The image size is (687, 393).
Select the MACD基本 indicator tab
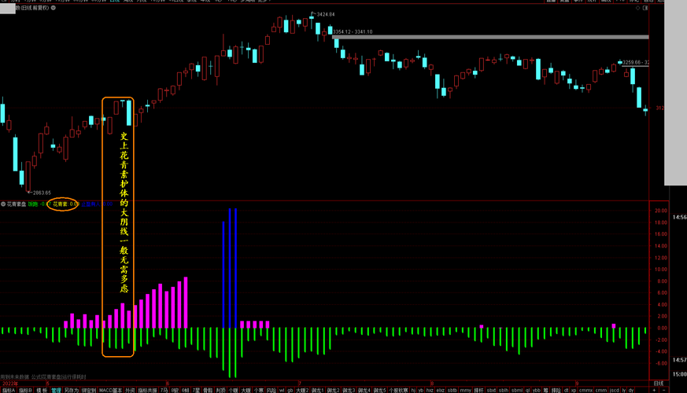(x=110, y=390)
